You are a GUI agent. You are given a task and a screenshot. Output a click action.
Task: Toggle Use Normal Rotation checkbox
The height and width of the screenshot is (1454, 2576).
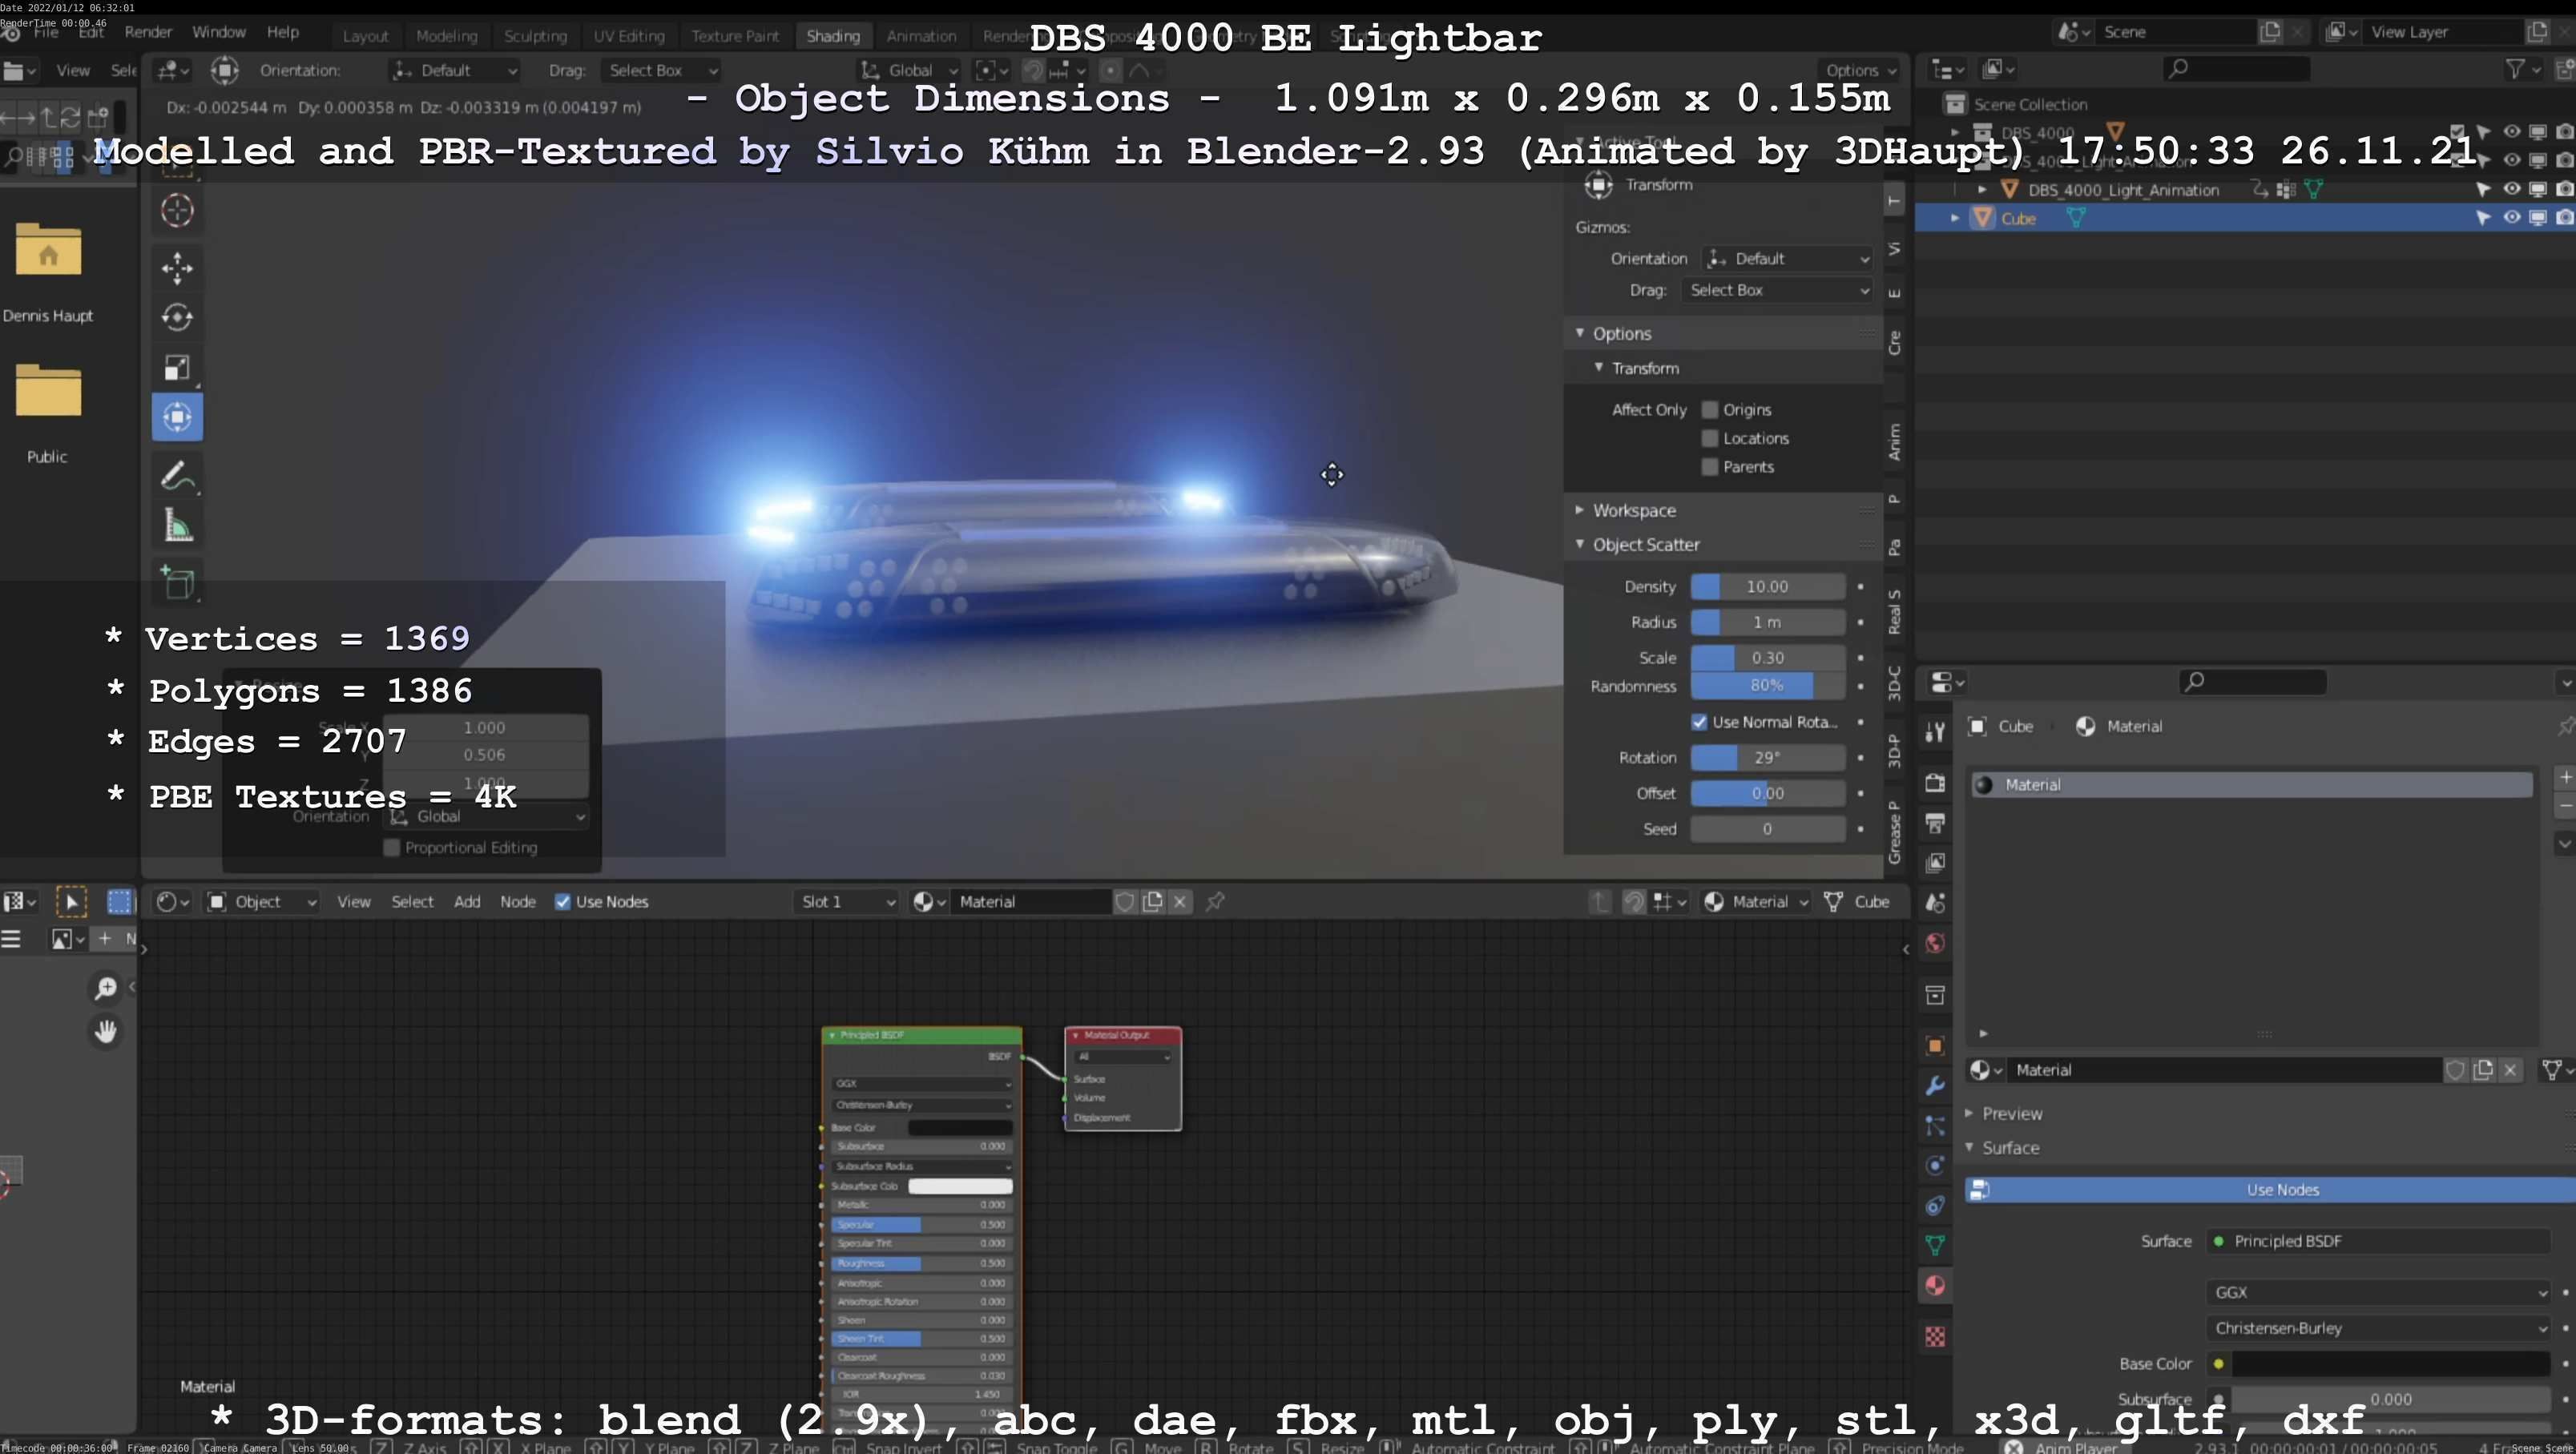(x=1699, y=722)
